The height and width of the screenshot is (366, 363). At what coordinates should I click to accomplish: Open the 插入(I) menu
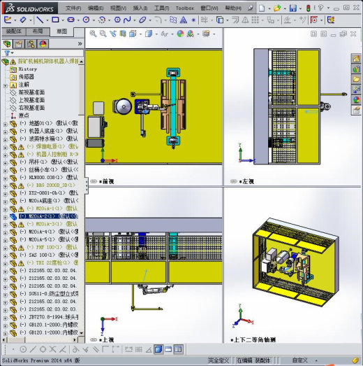140,8
